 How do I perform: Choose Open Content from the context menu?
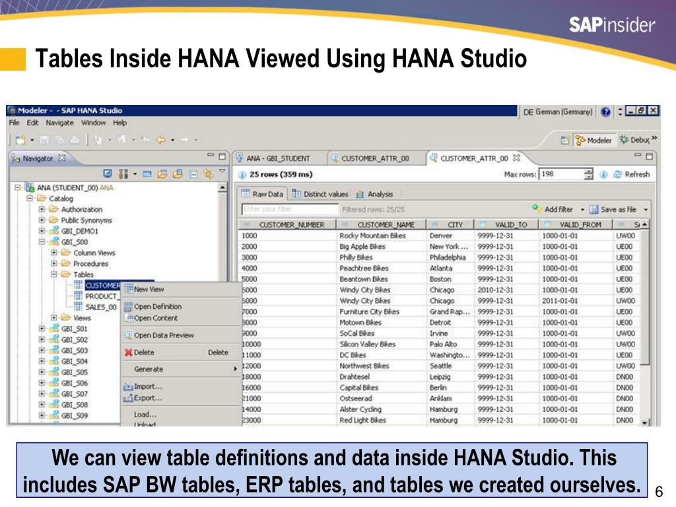click(181, 318)
